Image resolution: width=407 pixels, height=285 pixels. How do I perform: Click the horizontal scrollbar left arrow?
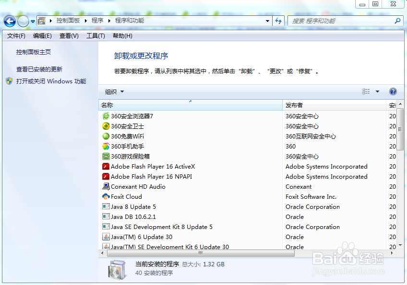(102, 253)
